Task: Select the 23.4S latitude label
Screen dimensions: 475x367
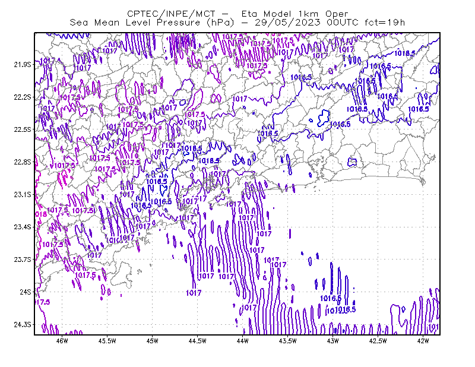Action: tap(23, 227)
